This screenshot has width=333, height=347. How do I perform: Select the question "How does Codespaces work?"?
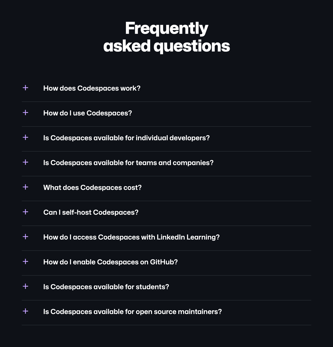(92, 88)
